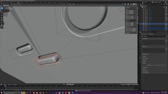Click the timeline play button
This screenshot has width=168, height=94.
click(71, 84)
